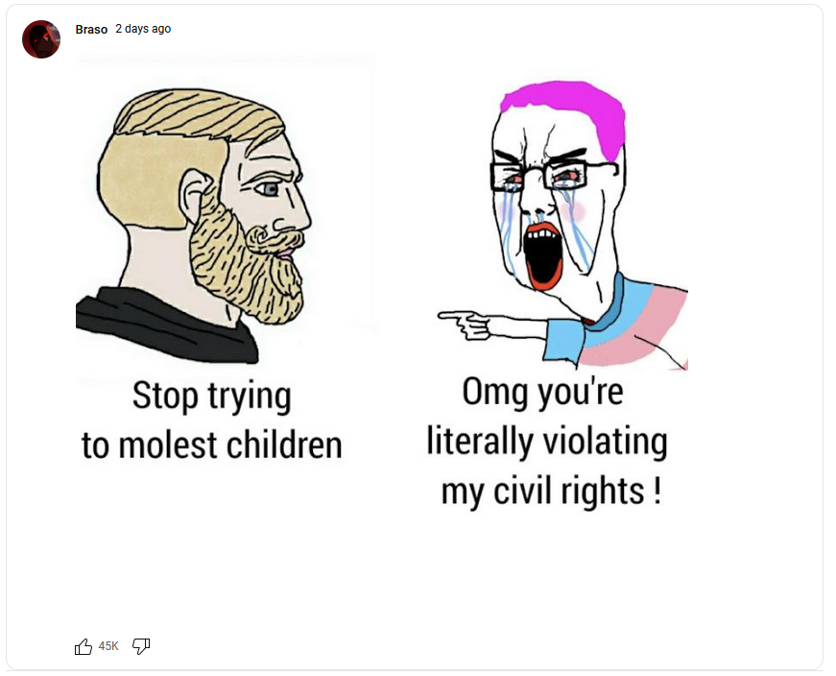Click the pointing hand in the drawing

(x=464, y=324)
